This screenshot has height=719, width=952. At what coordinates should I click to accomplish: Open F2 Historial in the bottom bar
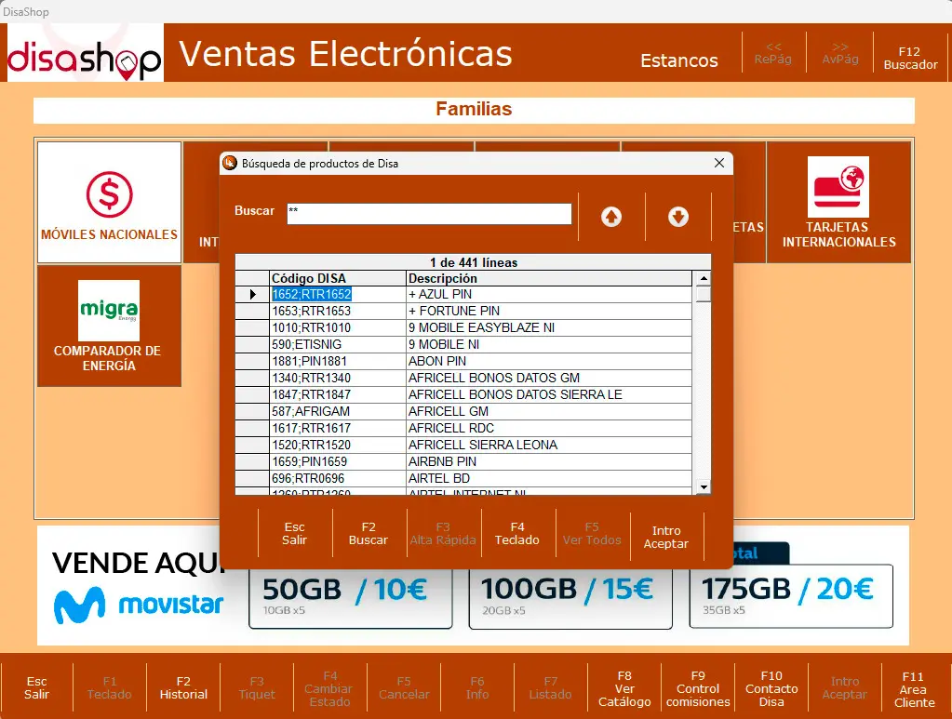183,688
